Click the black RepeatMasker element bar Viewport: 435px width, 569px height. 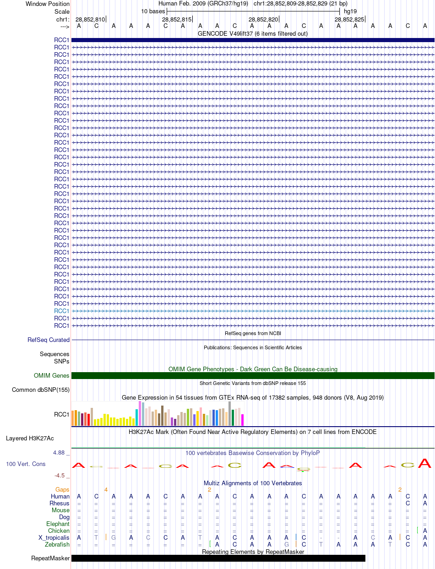218,558
